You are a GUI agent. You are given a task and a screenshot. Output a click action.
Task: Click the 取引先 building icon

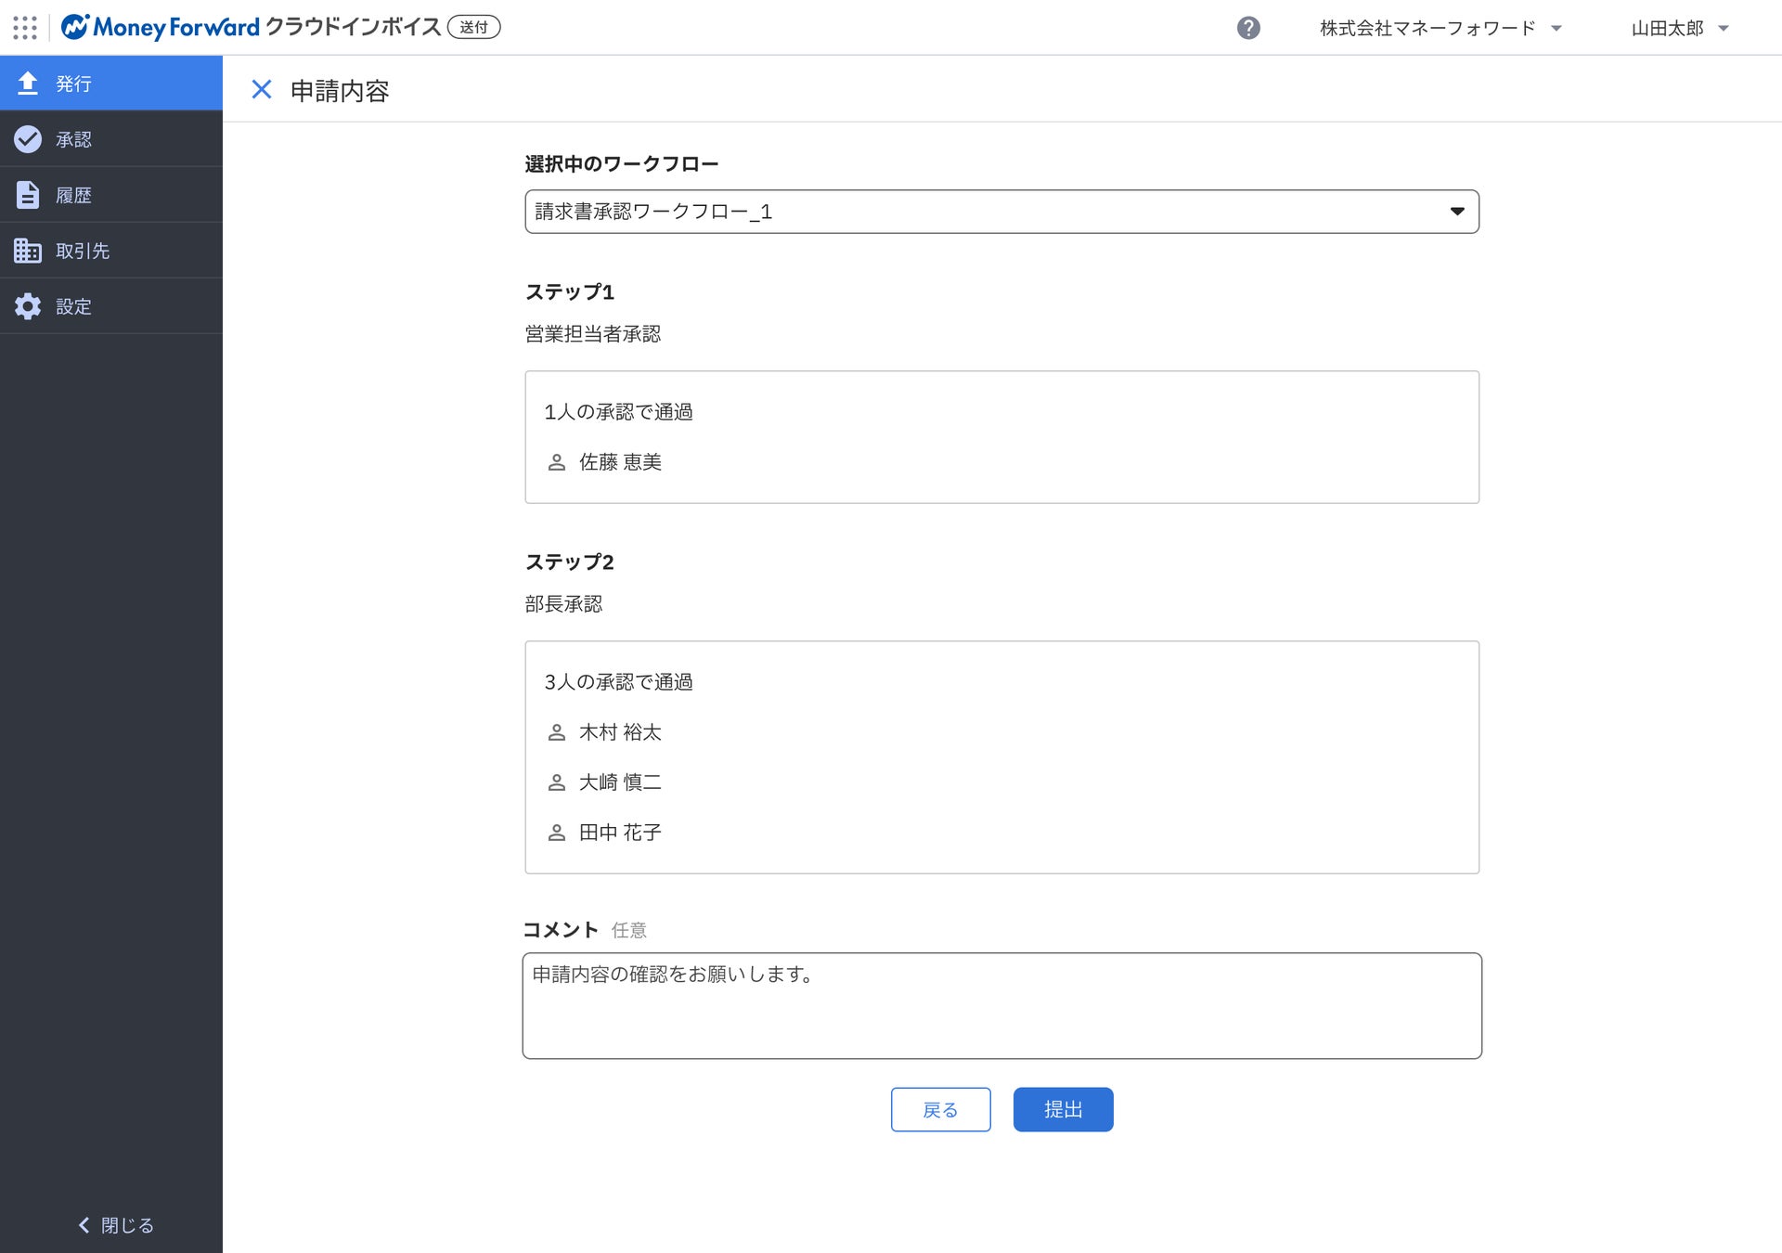coord(28,251)
